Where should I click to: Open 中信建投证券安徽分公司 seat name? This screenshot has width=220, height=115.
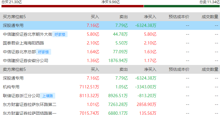(x=26, y=61)
